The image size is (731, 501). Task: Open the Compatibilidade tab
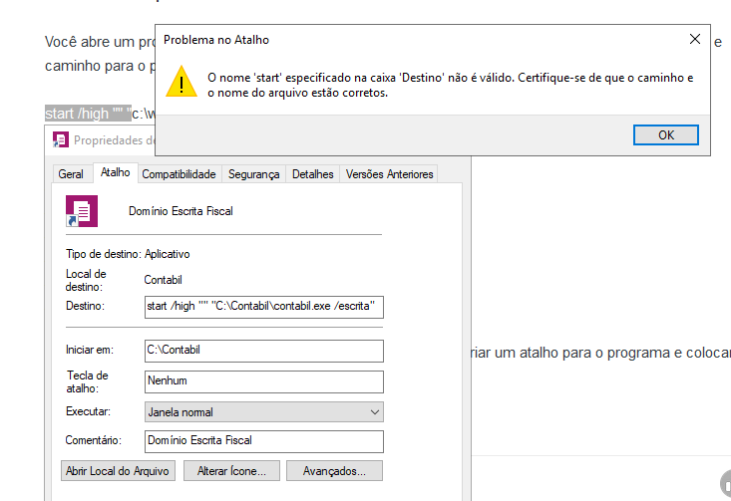point(180,174)
